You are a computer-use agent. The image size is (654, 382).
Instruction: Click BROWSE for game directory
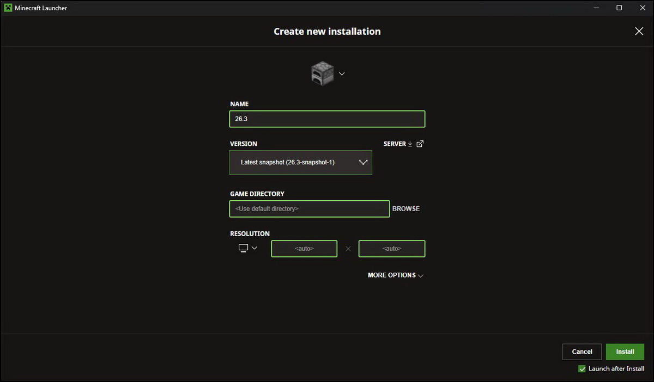(406, 209)
